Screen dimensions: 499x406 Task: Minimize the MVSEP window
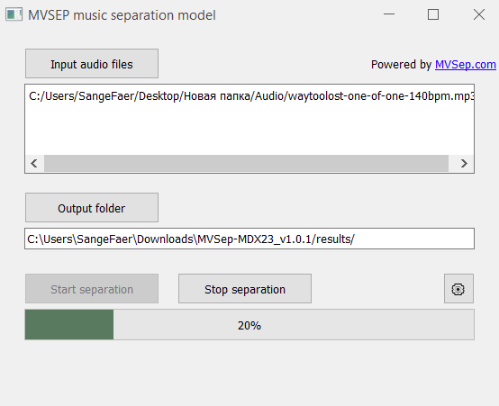(x=389, y=14)
